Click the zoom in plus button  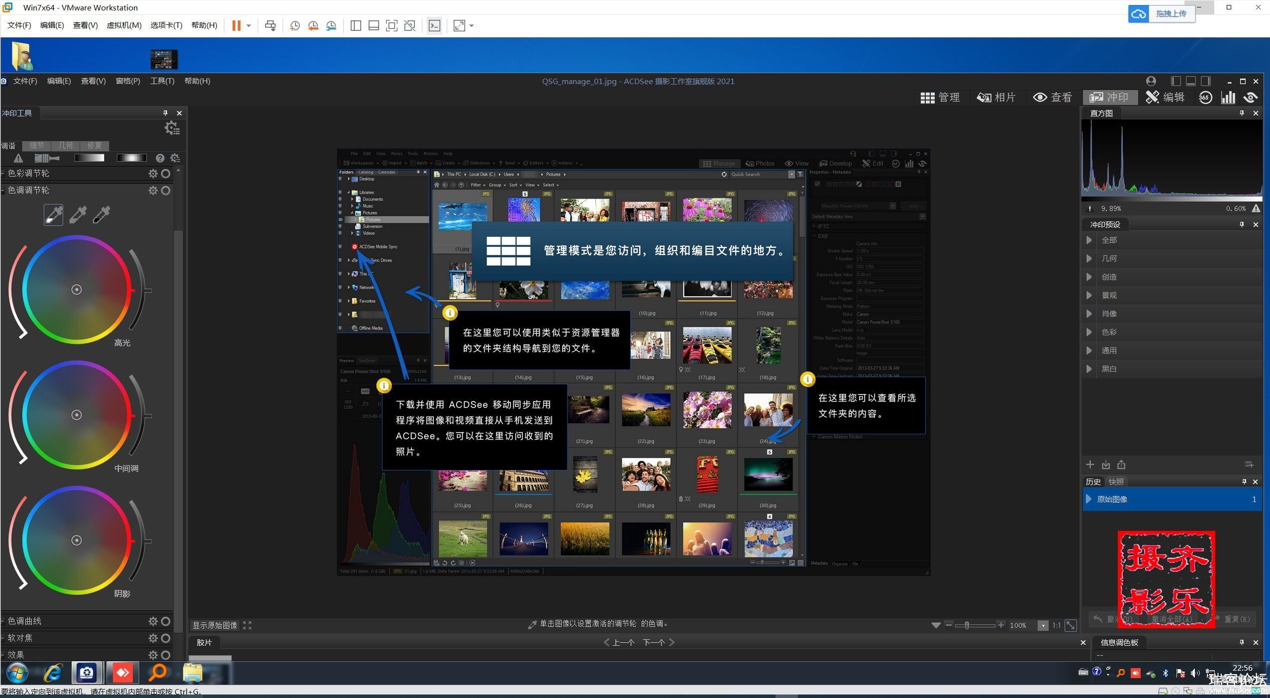1001,625
